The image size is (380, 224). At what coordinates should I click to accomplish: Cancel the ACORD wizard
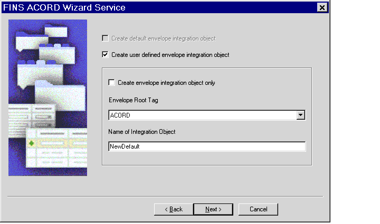258,209
